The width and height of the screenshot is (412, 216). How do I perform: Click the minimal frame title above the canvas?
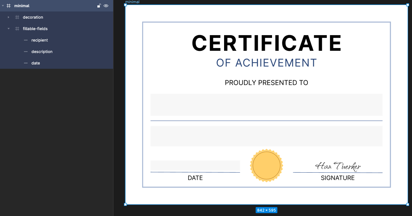coord(132,2)
